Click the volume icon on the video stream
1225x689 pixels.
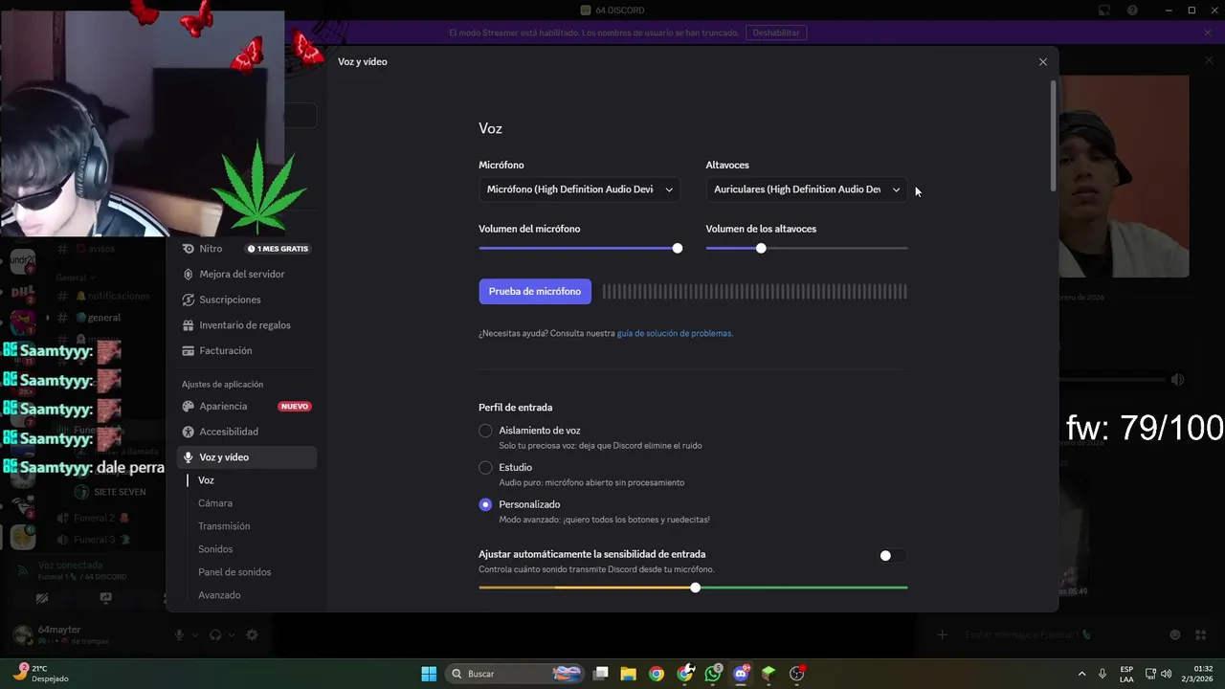point(1177,380)
